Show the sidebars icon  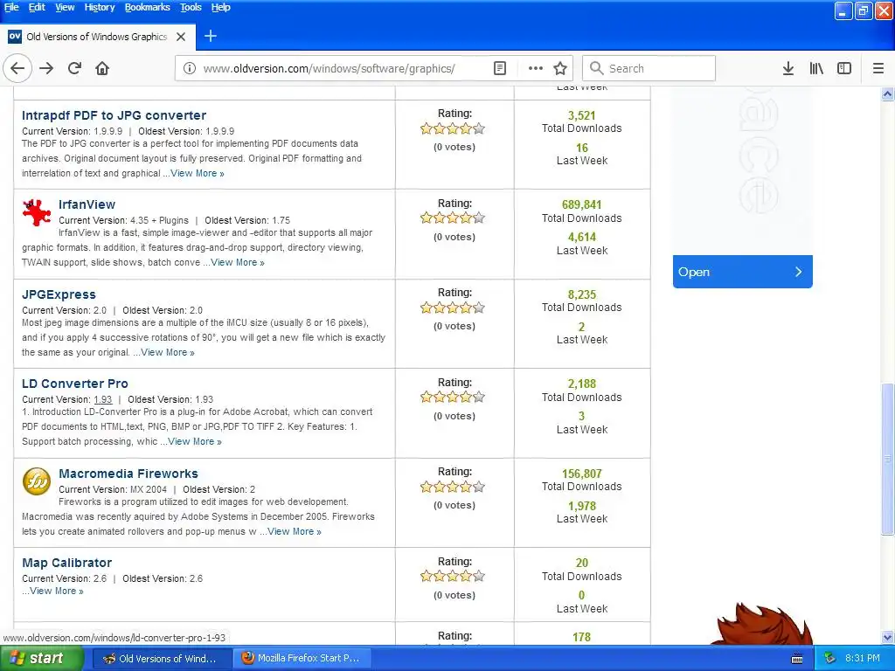pos(844,68)
